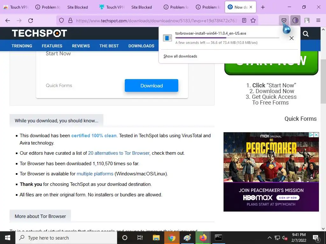Click the padlock site security icon
Screen dimensions: 326x244
coord(70,20)
